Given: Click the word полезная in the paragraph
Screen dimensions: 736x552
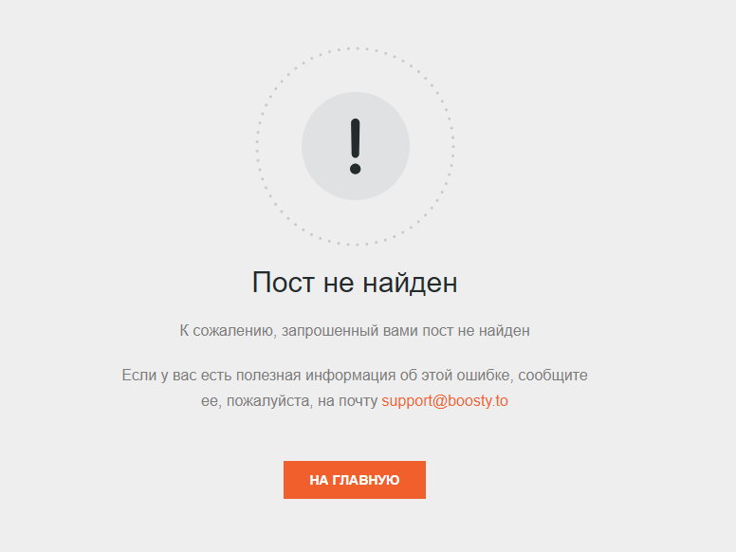Looking at the screenshot, I should [268, 376].
